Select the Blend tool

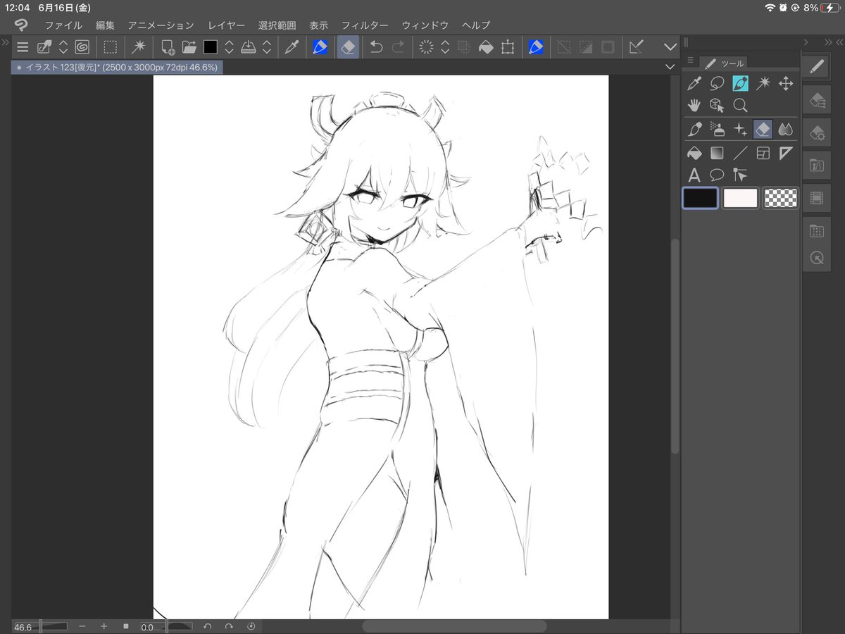pyautogui.click(x=786, y=129)
